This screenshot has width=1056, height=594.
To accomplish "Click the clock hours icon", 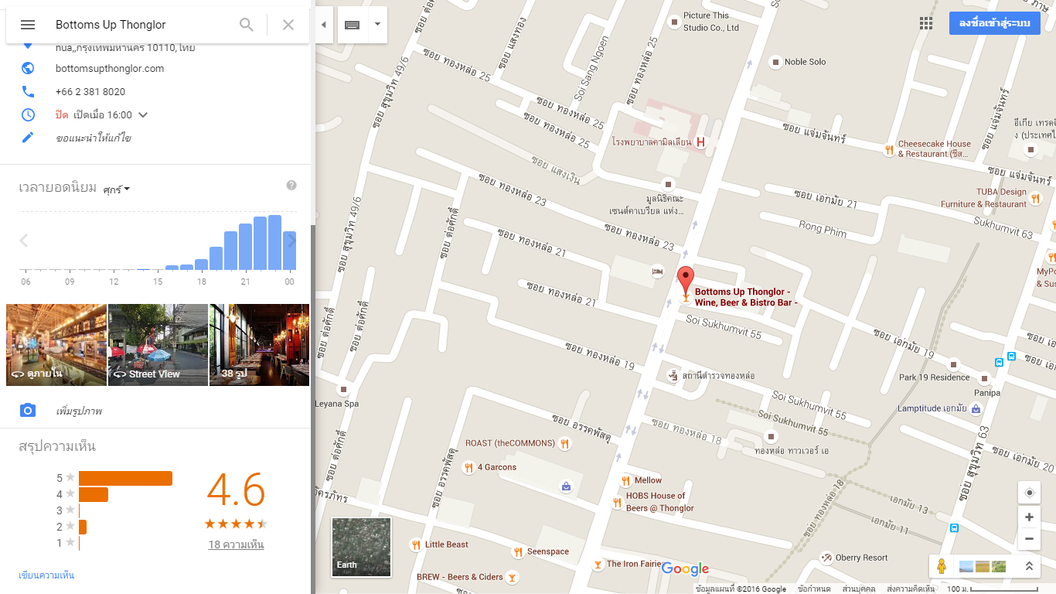I will (28, 114).
